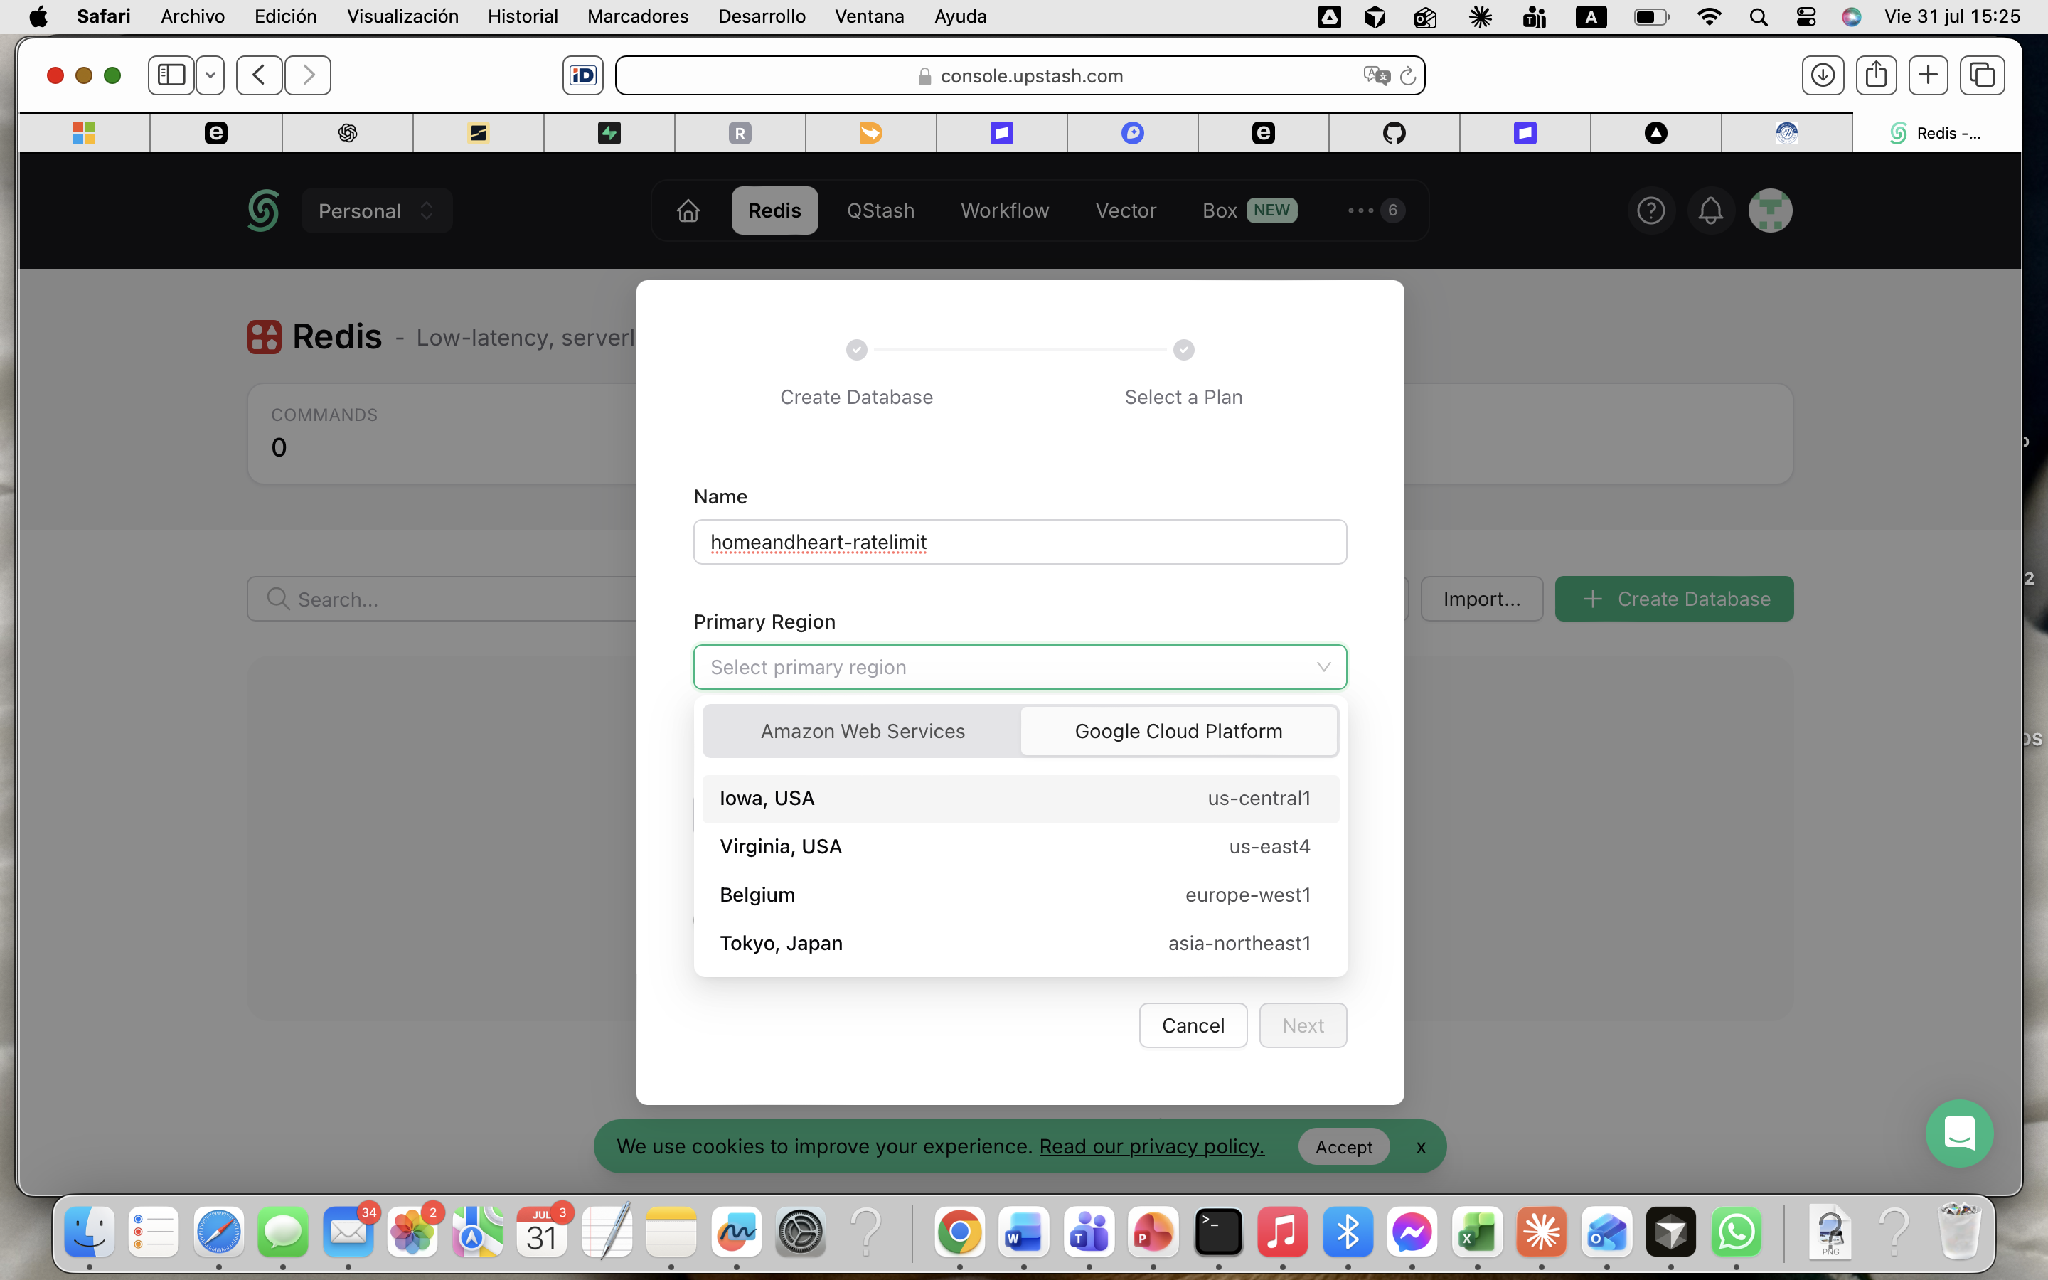The height and width of the screenshot is (1280, 2048).
Task: Open the privacy policy link
Action: tap(1152, 1146)
